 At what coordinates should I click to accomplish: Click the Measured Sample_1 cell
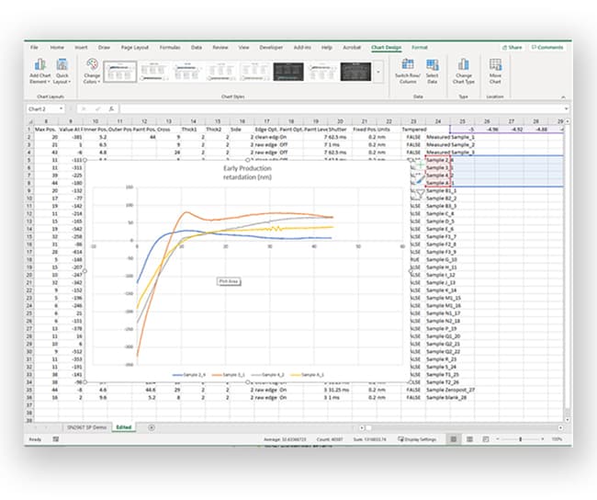450,137
